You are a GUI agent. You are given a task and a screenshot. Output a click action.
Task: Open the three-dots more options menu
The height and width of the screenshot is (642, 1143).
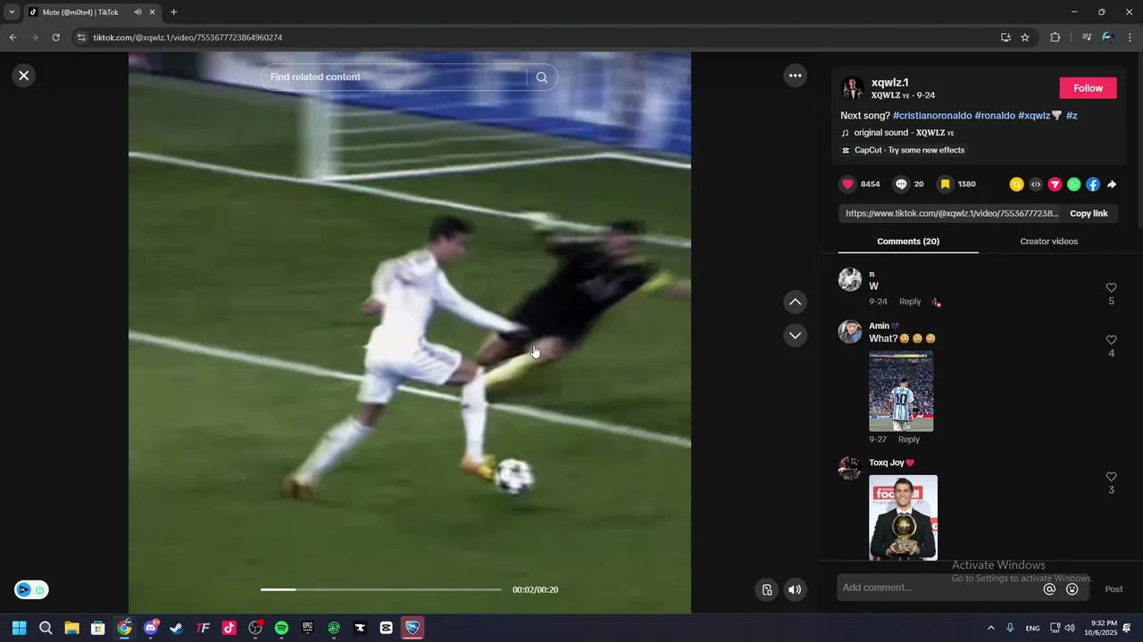point(795,76)
